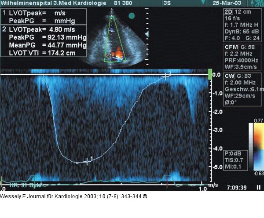Image resolution: width=264 pixels, height=218 pixels.
Task: Click the green baseline marker at 0.0
Action: [210, 74]
